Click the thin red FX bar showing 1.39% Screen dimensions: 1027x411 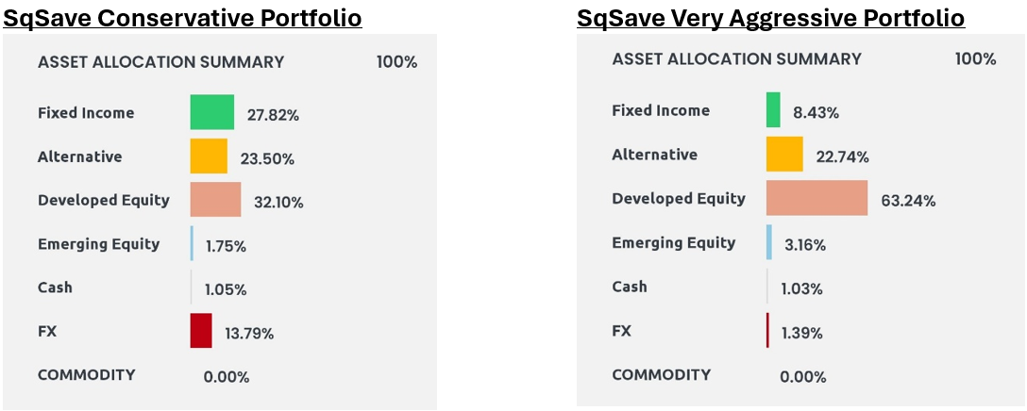click(767, 330)
